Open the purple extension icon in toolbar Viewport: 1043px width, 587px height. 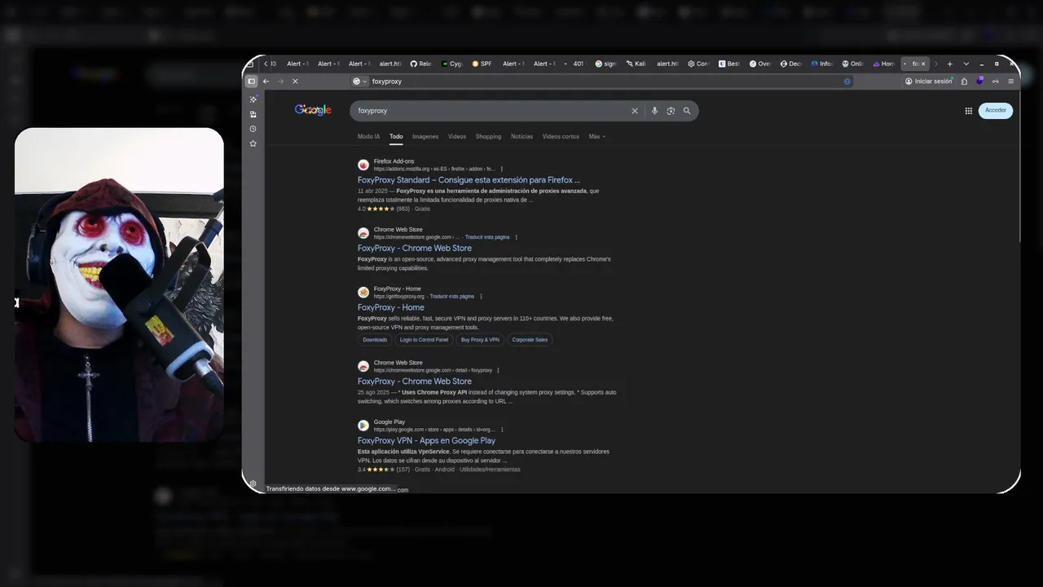980,81
